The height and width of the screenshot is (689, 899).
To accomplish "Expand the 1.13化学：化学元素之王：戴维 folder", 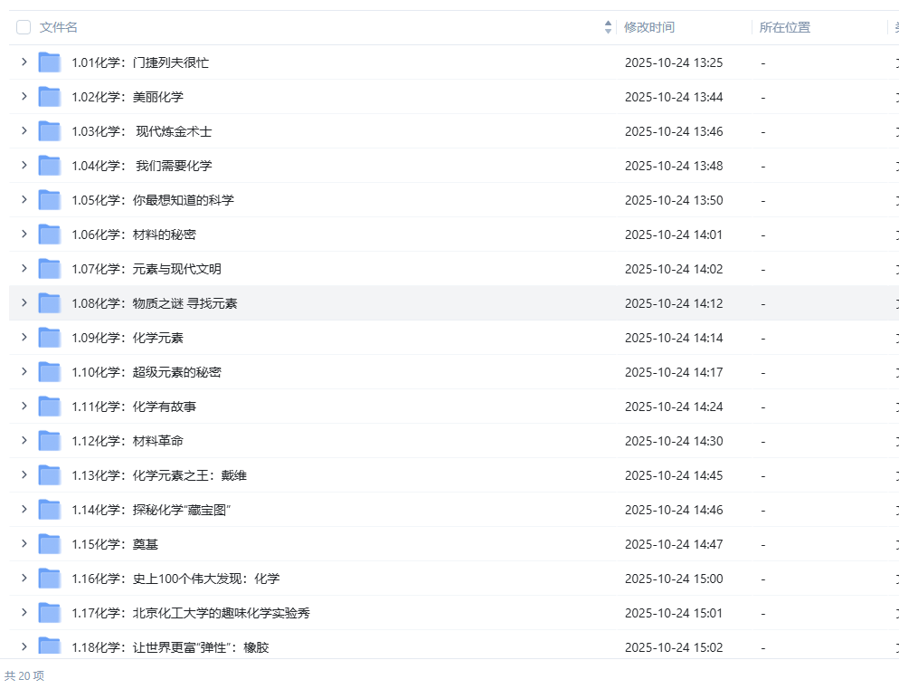I will point(24,475).
